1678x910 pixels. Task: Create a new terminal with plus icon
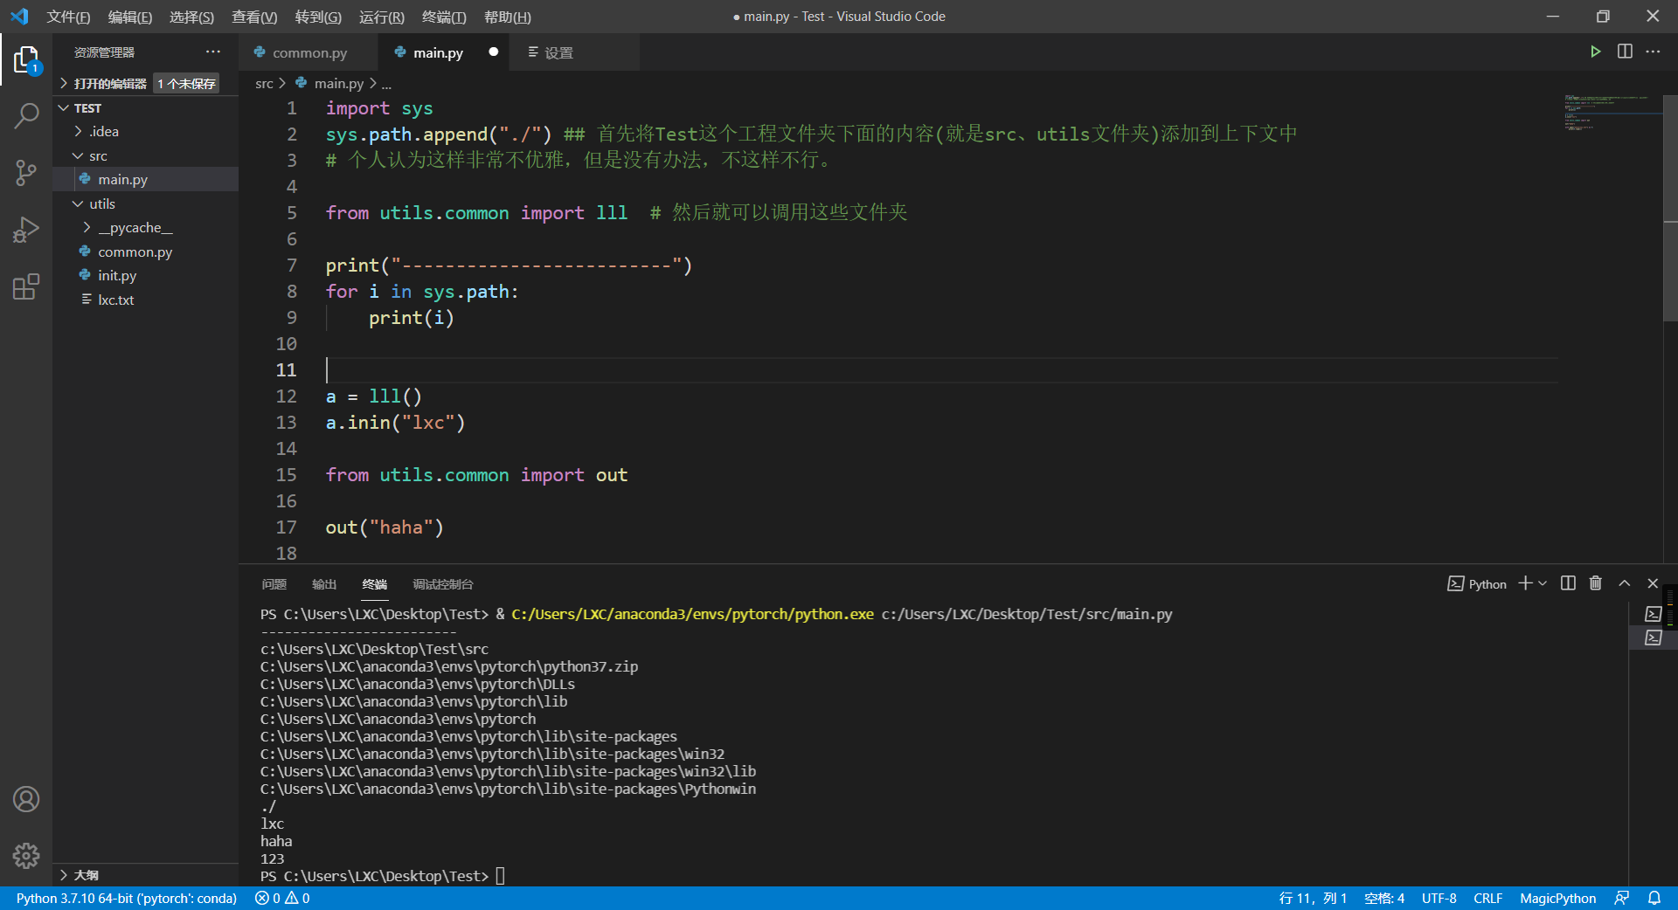[1525, 583]
